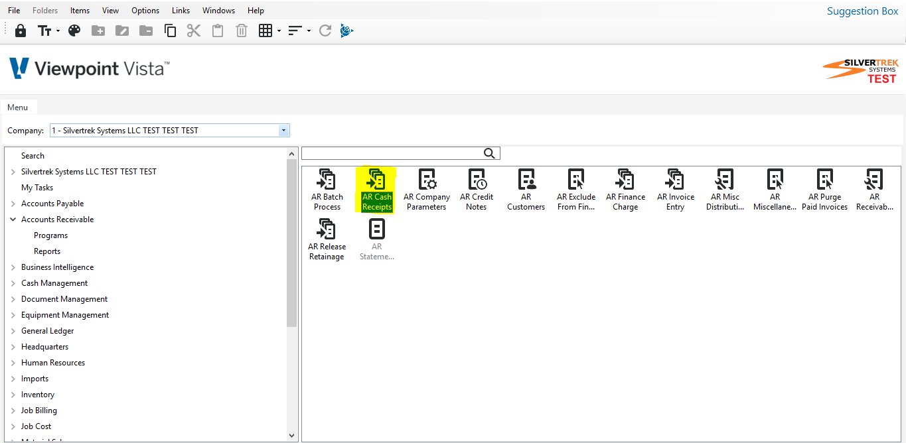
Task: Open AR Receivab... program
Action: pos(875,190)
